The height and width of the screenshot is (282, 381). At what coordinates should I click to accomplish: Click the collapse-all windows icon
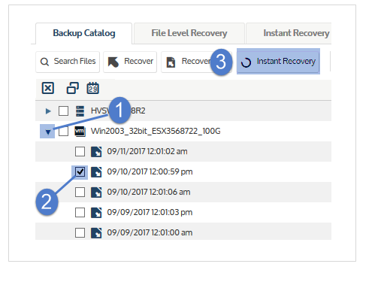pos(73,88)
